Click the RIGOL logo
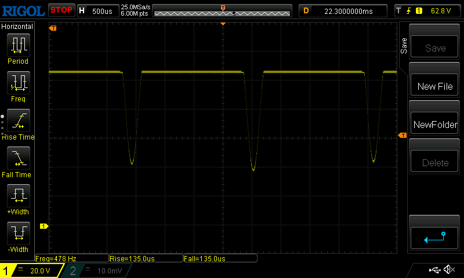 tap(23, 11)
